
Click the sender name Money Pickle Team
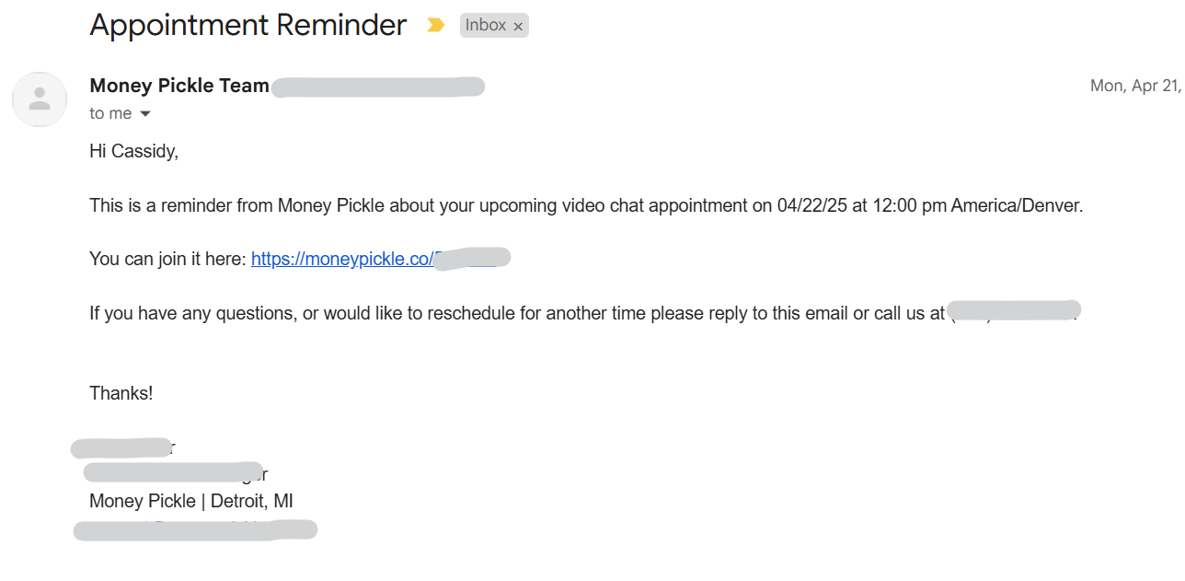(x=178, y=85)
